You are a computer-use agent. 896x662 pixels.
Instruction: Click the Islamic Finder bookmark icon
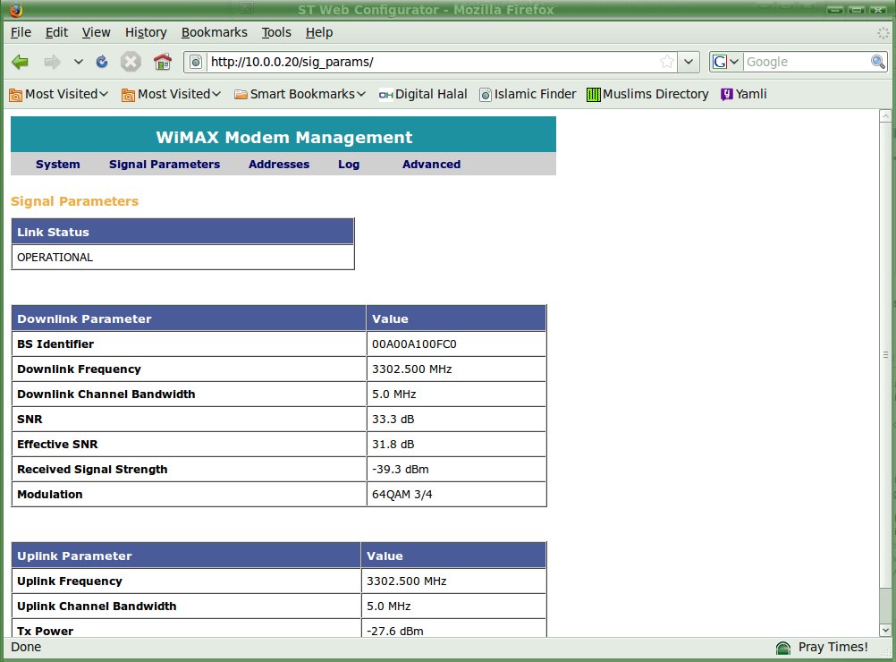486,94
